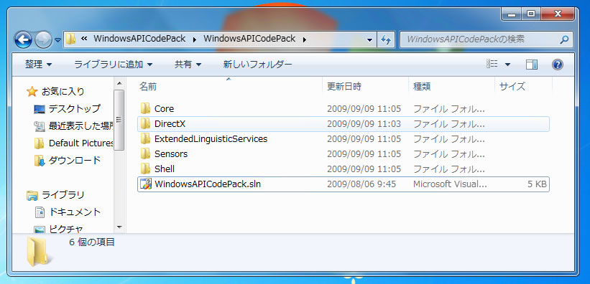Sort by the 種類 column header
This screenshot has height=284, width=590.
tap(422, 87)
